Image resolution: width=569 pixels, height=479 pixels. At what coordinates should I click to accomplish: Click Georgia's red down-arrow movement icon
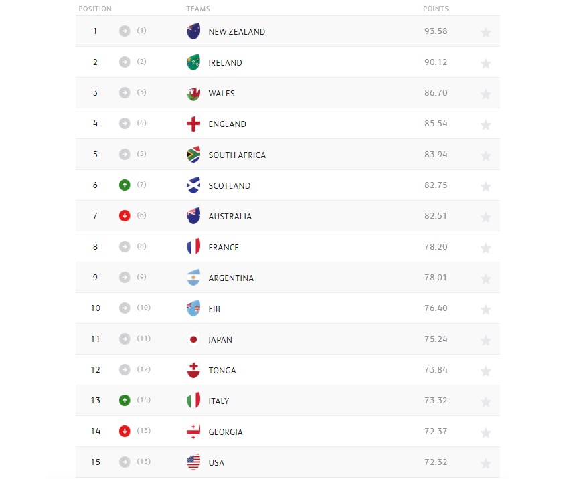coord(125,431)
